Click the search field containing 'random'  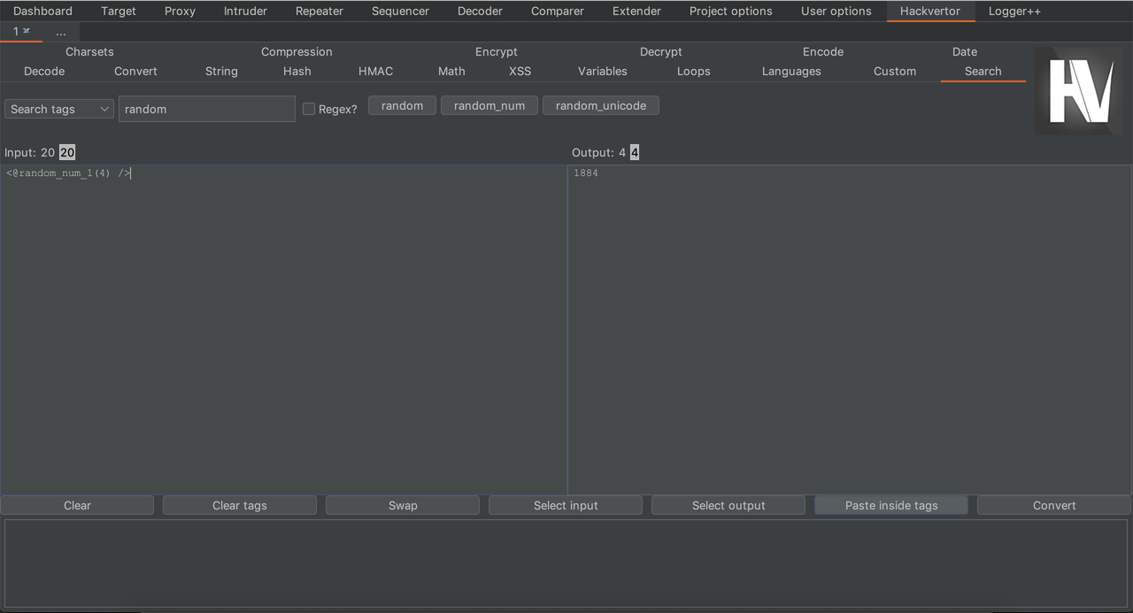click(206, 109)
